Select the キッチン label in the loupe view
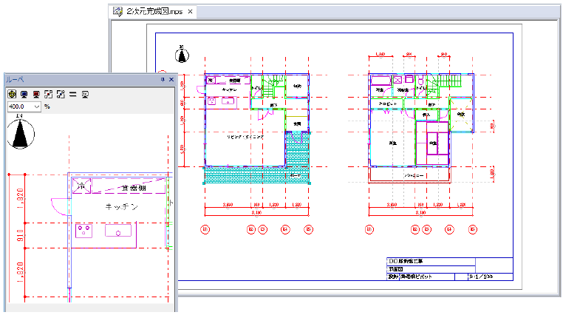The height and width of the screenshot is (315, 563). (x=122, y=207)
